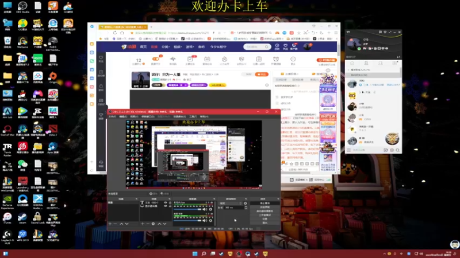Mute the second OBS mixer audio channel

tap(205, 220)
